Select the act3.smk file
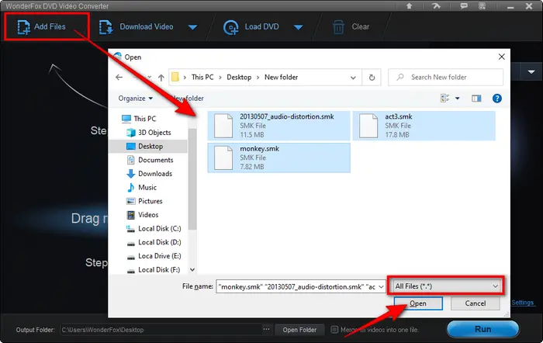The width and height of the screenshot is (543, 343). 424,126
